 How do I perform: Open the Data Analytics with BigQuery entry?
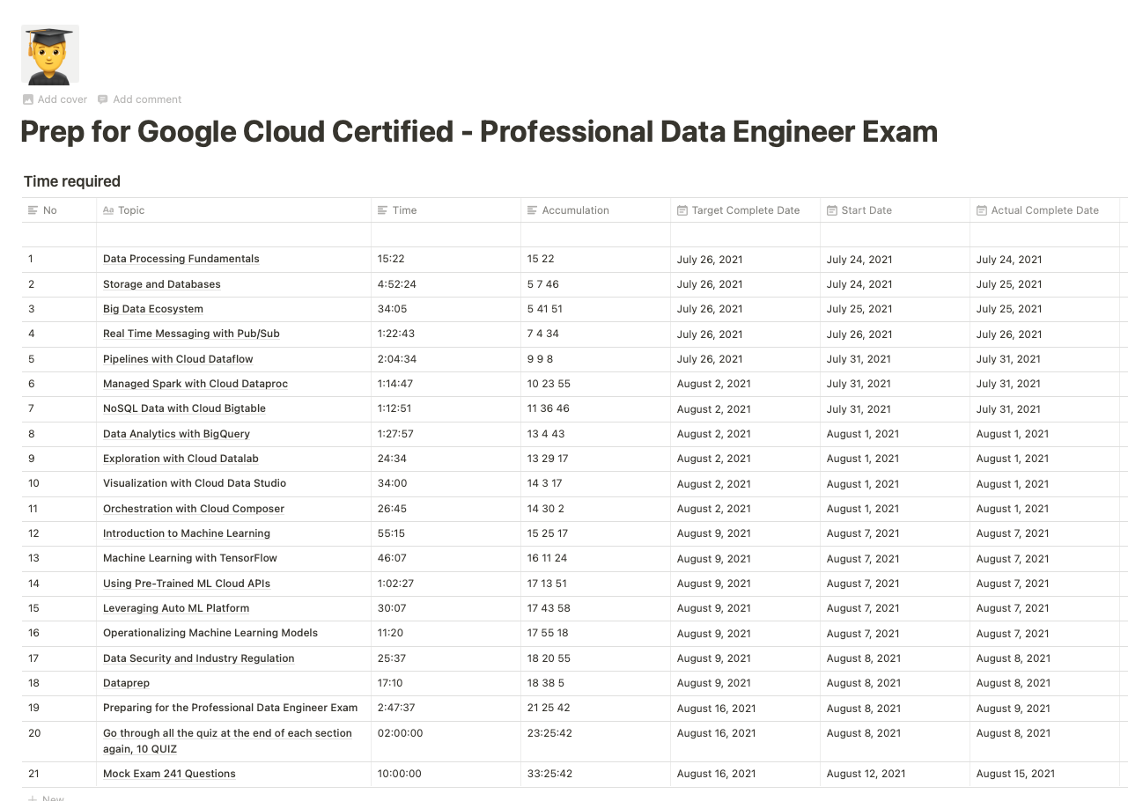176,434
